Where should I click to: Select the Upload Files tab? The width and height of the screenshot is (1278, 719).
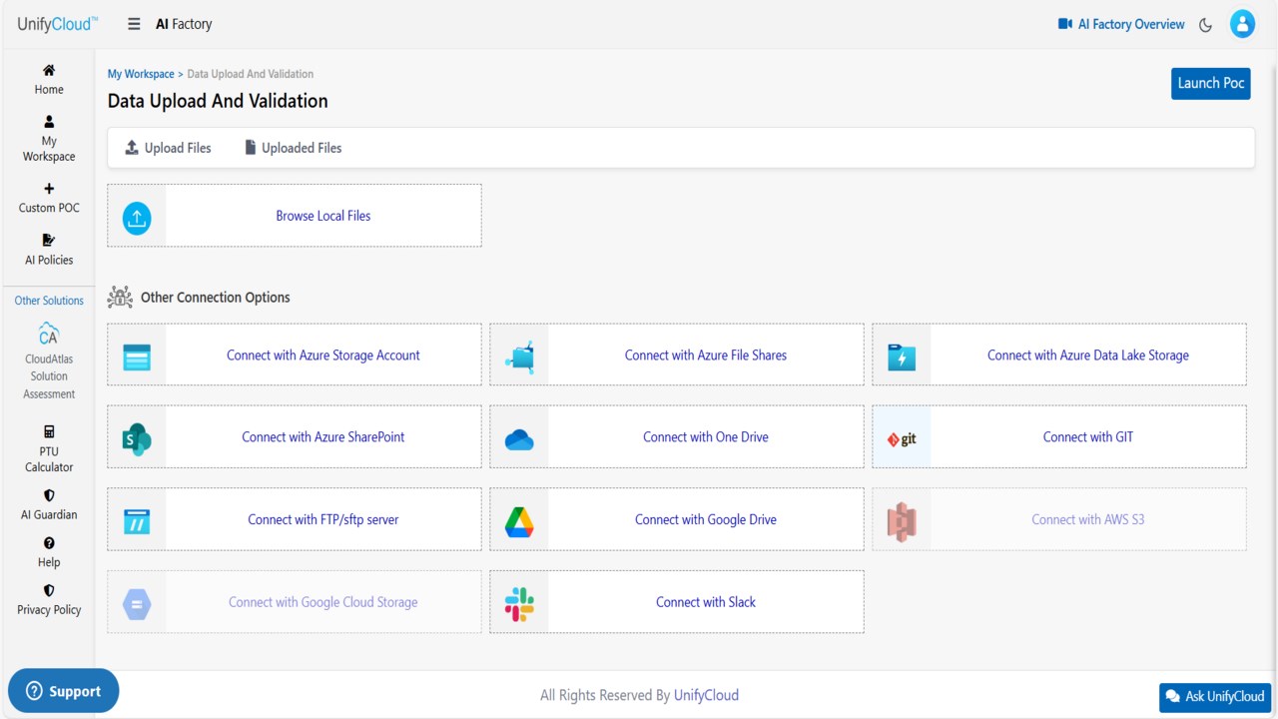(x=168, y=148)
